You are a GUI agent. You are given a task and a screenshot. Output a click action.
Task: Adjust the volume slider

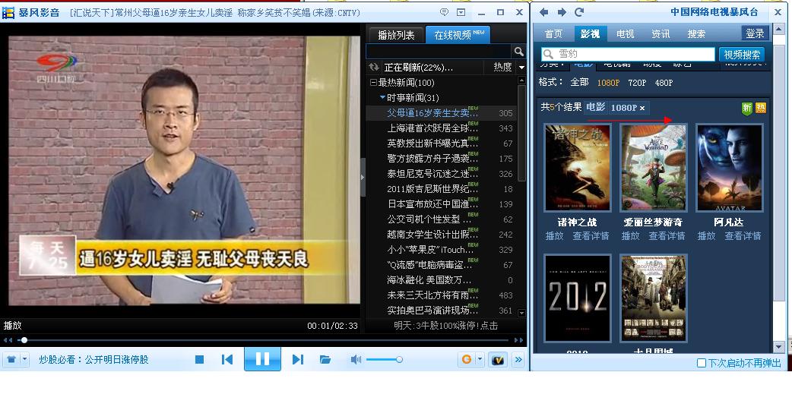click(385, 360)
